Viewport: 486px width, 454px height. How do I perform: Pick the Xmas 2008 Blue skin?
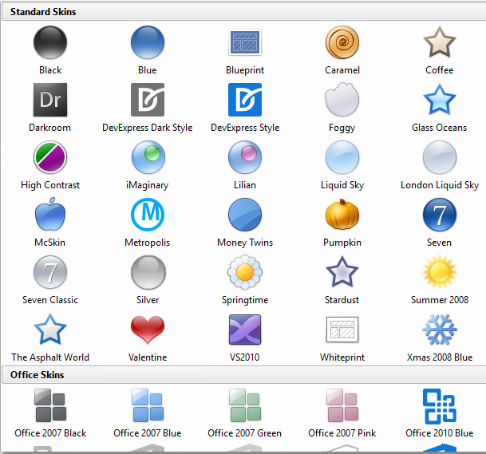(440, 330)
